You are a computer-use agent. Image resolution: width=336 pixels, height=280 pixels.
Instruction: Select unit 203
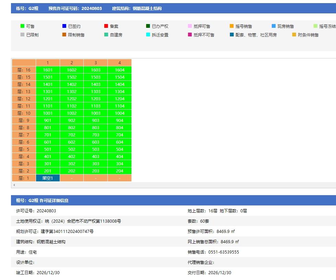coord(95,171)
